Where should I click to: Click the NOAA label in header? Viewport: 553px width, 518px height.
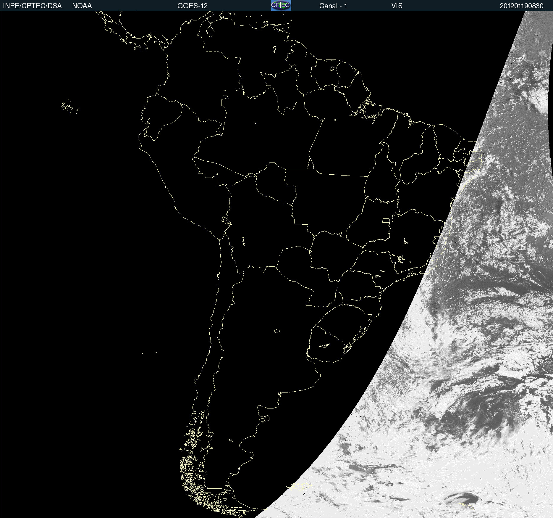tap(82, 6)
